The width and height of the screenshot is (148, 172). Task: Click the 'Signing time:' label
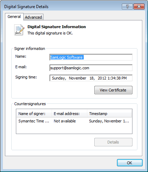(26, 77)
